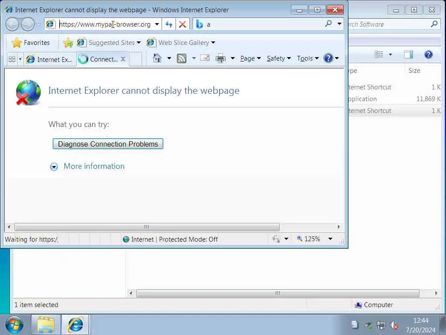Click the Bing search provider icon

(x=199, y=24)
